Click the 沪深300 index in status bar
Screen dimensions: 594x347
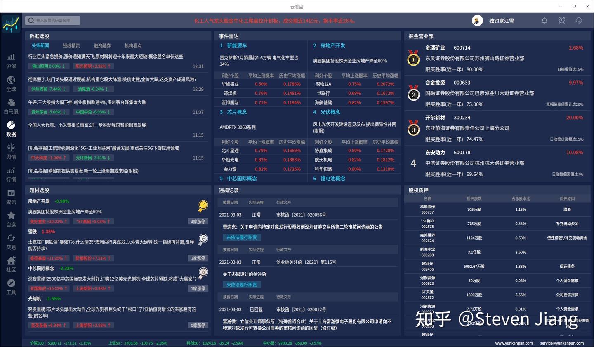(60, 343)
